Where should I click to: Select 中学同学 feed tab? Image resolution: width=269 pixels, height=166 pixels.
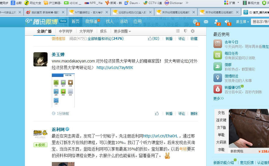click(x=65, y=31)
